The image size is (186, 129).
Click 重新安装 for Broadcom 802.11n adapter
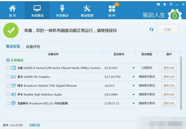169,103
